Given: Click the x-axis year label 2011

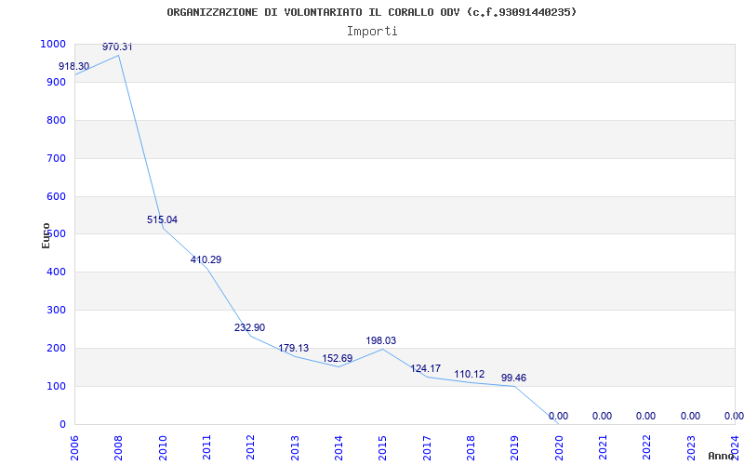Looking at the screenshot, I should click(x=206, y=448).
